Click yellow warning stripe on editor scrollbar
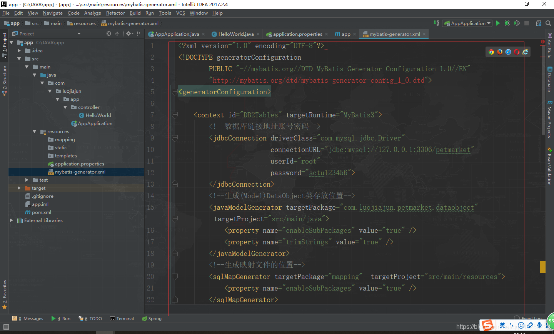Screen dimensions: 554x334 pyautogui.click(x=543, y=267)
